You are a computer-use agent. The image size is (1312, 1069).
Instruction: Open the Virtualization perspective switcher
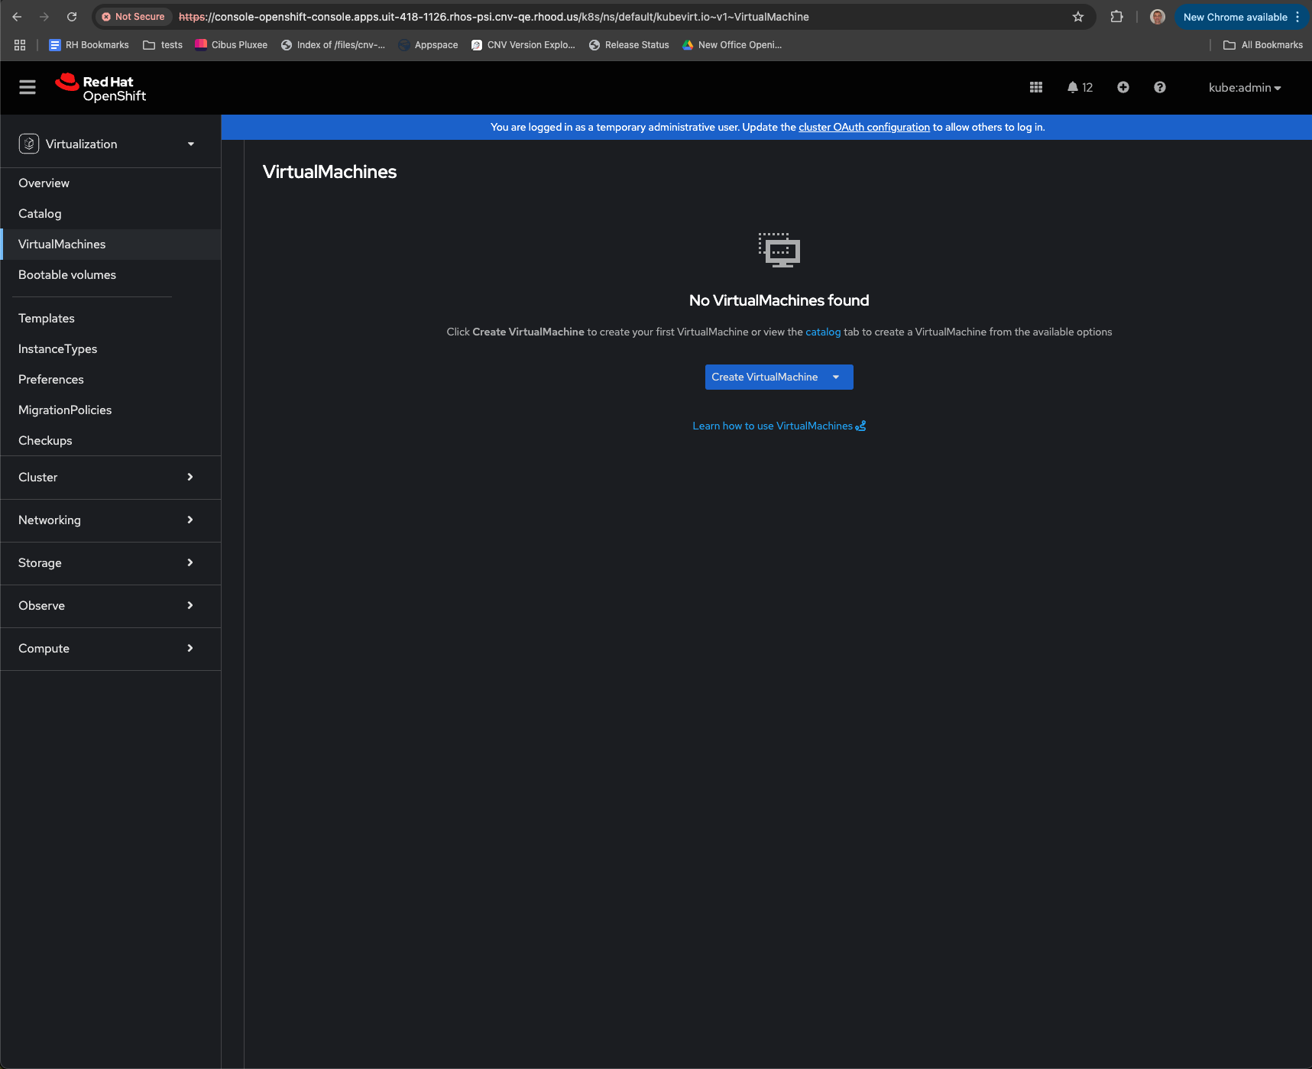tap(107, 144)
